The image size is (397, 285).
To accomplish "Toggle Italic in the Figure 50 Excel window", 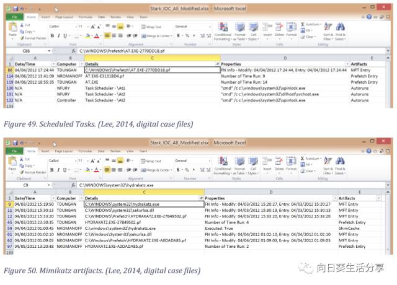I will (58, 170).
